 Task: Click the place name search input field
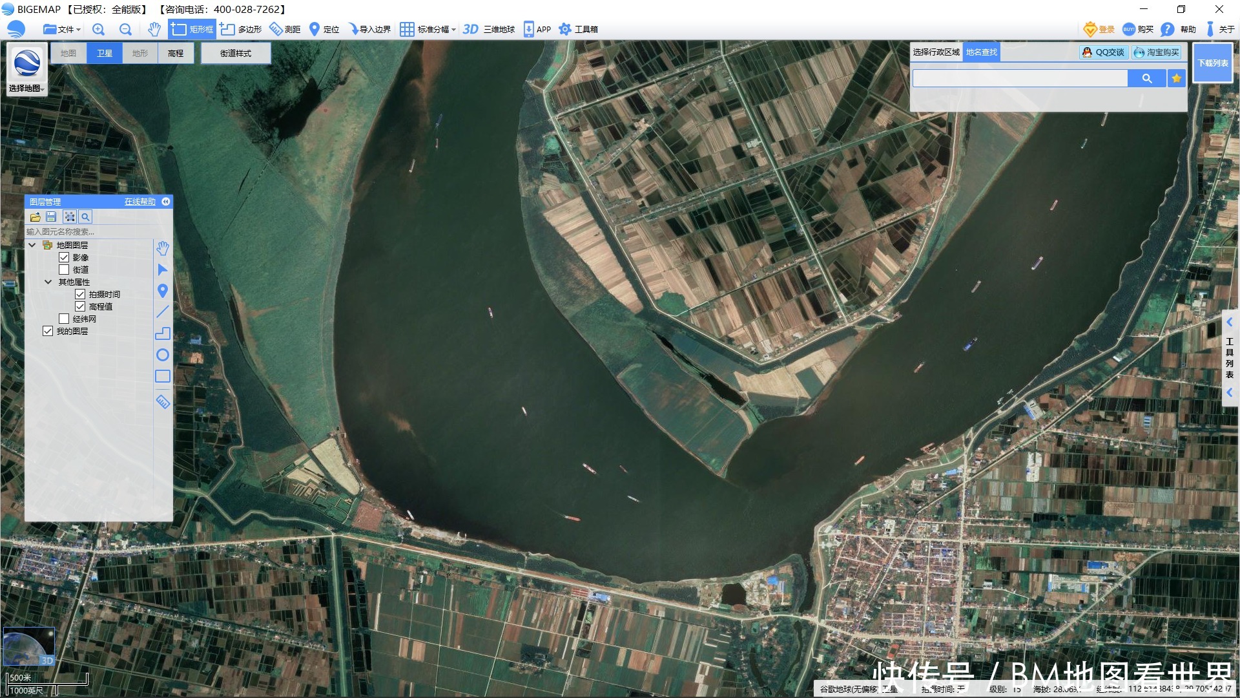click(1019, 78)
